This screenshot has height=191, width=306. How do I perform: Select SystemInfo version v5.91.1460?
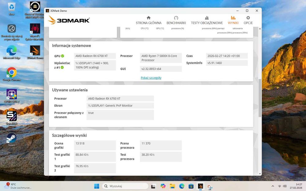(x=227, y=63)
